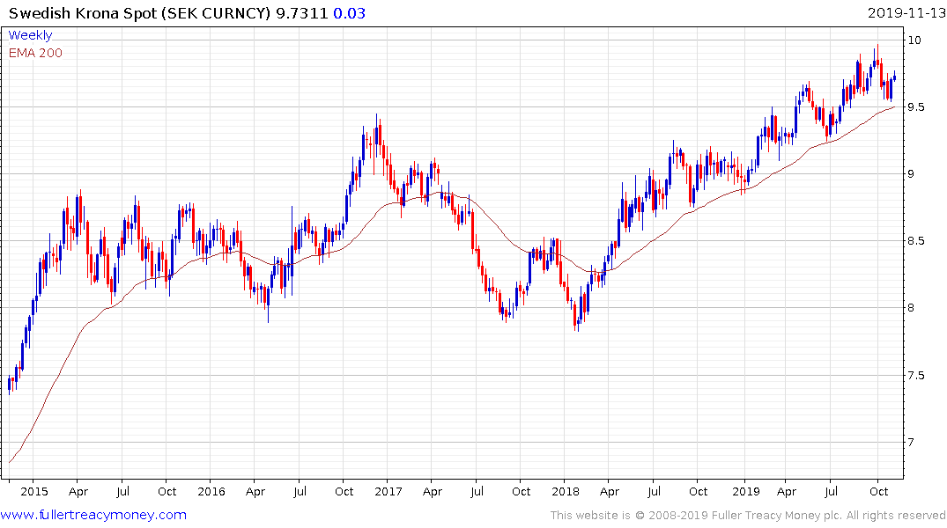Click the y-axis value 8
The image size is (947, 528).
tap(911, 308)
